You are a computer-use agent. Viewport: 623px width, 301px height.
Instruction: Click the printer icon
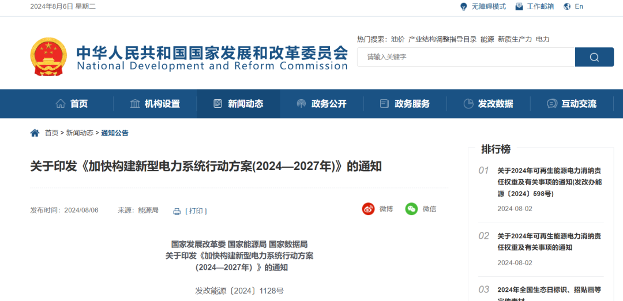click(177, 211)
